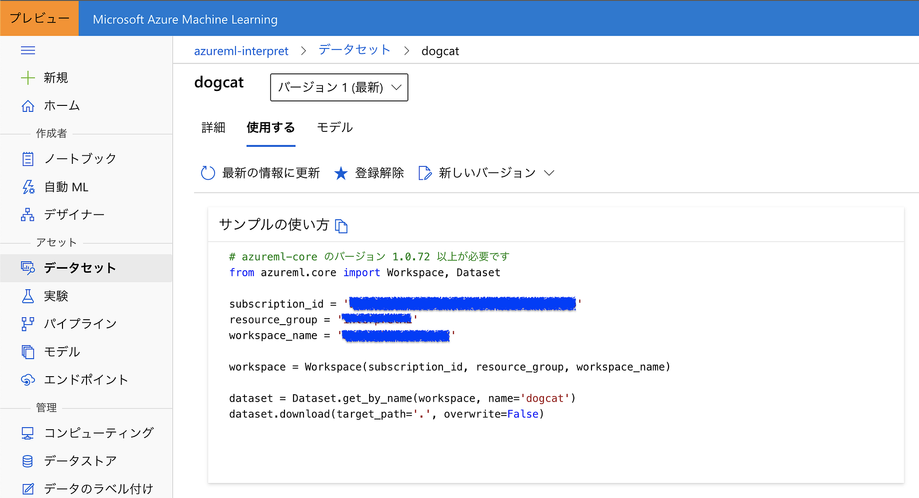Click 最新の情報に更新 button
919x498 pixels.
point(260,173)
